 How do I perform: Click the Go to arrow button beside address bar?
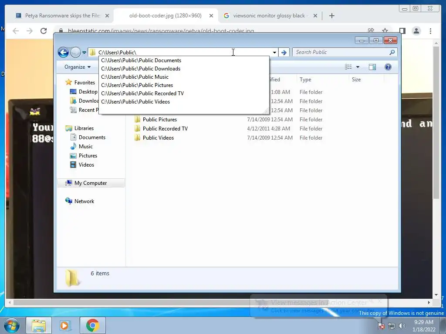point(284,53)
